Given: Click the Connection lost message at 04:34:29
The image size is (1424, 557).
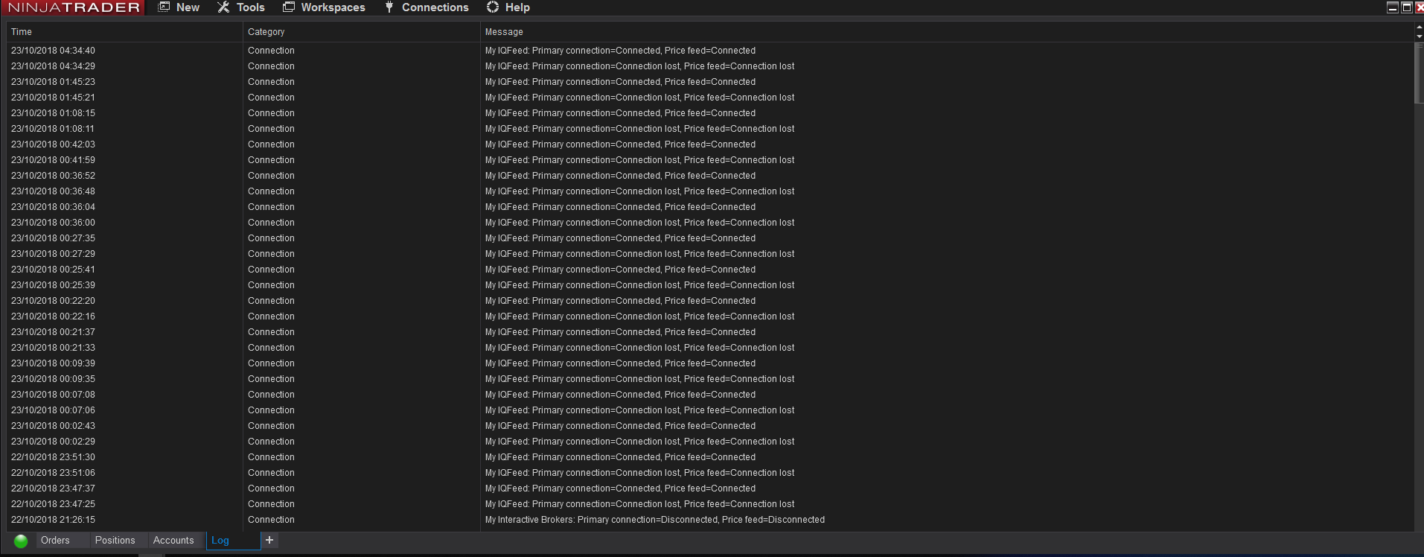Looking at the screenshot, I should [x=639, y=66].
